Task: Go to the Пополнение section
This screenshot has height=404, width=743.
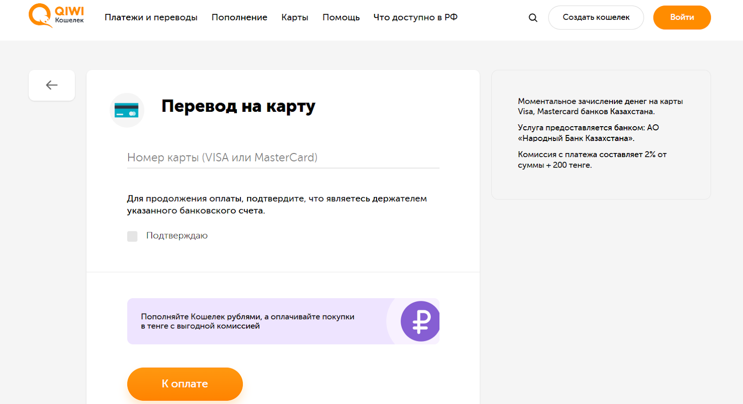Action: tap(239, 17)
